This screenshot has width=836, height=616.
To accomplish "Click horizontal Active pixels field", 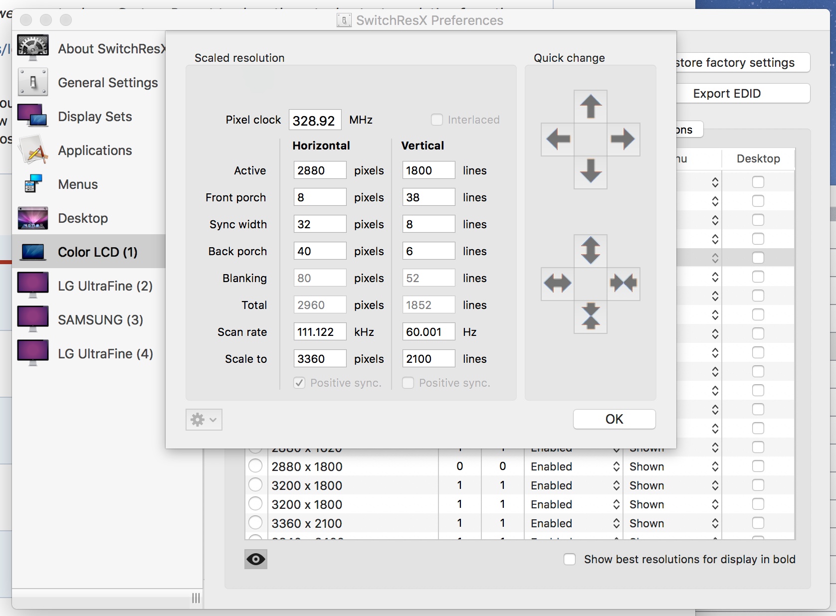I will (x=320, y=170).
